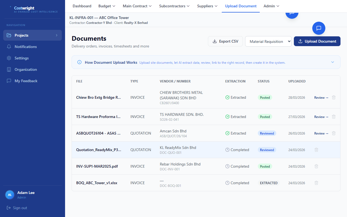Open the Suppliers dropdown menu
The width and height of the screenshot is (347, 217).
[207, 6]
